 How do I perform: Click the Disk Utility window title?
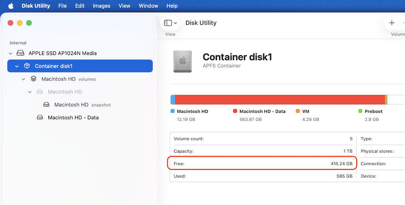[x=201, y=23]
